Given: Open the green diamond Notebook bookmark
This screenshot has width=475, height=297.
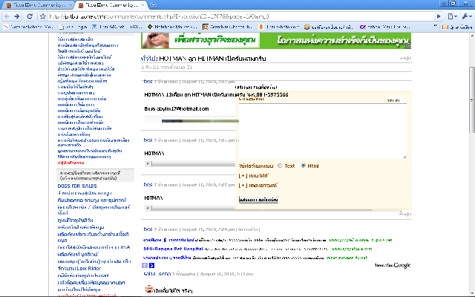Looking at the screenshot, I should coord(171,27).
